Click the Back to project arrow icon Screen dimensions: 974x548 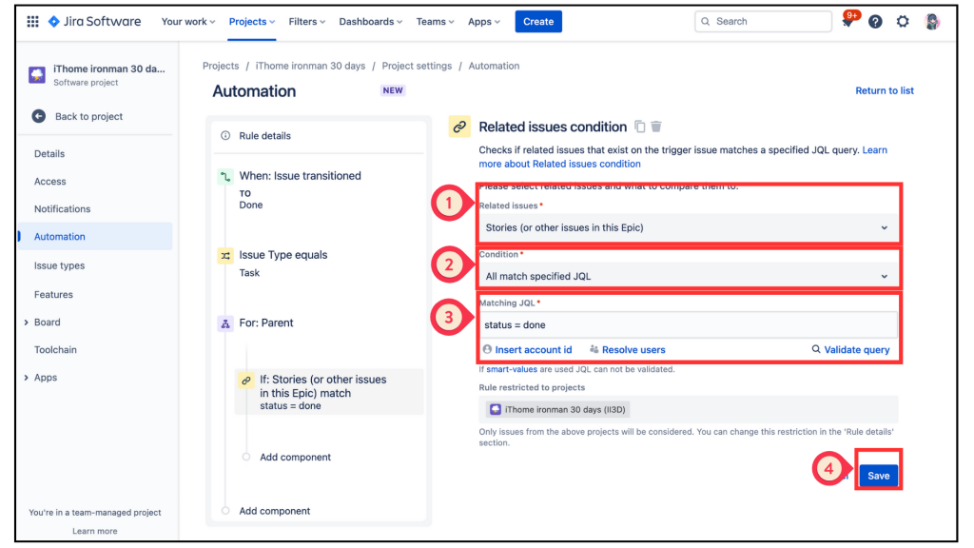38,116
